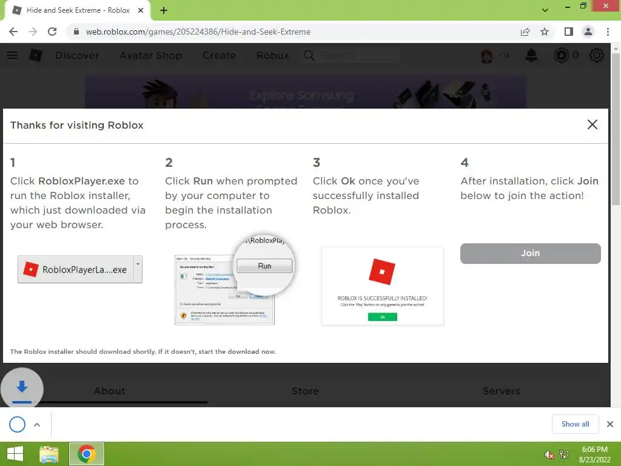Open the taskbar clock and date

pyautogui.click(x=594, y=454)
